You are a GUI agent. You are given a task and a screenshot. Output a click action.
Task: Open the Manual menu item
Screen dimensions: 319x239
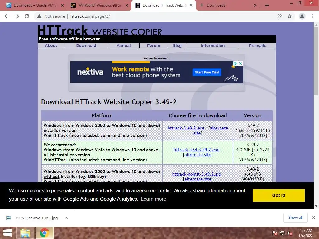[123, 45]
